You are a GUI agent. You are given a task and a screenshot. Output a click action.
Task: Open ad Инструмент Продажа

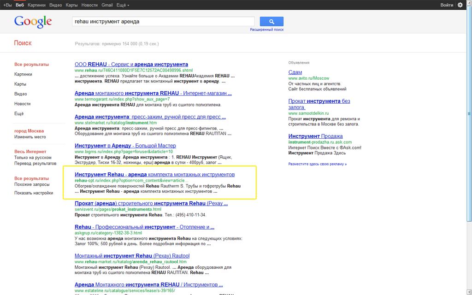(x=315, y=136)
